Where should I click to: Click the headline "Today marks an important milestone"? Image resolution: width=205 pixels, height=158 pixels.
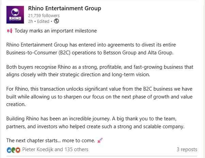[56, 31]
